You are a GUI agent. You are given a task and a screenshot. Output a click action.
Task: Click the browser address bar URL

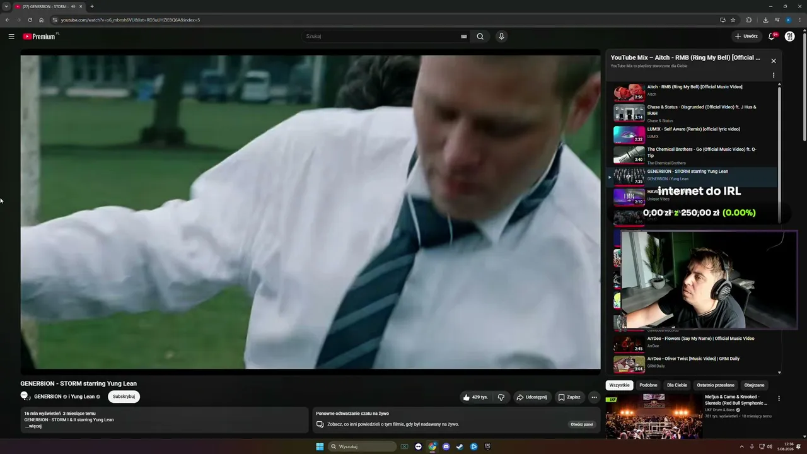click(x=131, y=20)
